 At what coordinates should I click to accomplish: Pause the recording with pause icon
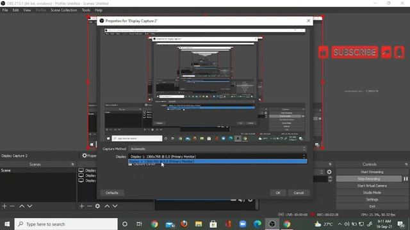coord(406,179)
